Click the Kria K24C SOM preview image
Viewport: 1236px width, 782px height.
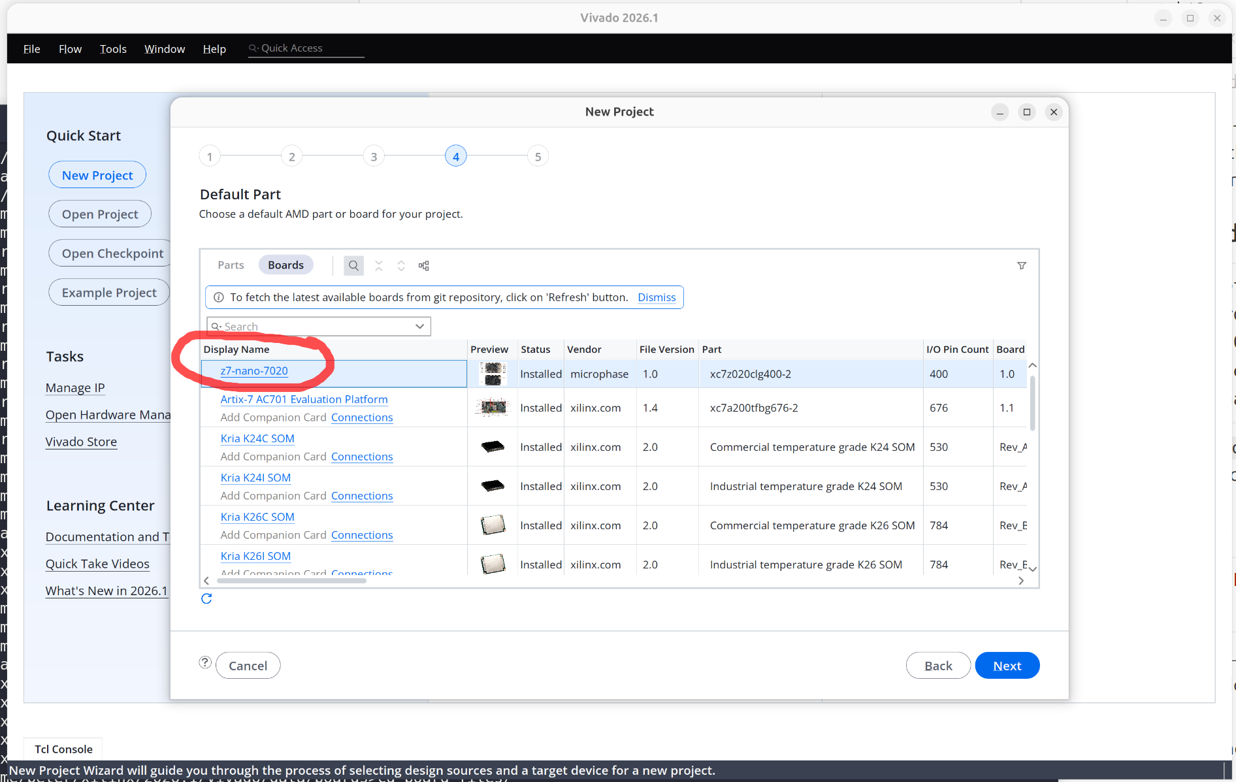[493, 447]
